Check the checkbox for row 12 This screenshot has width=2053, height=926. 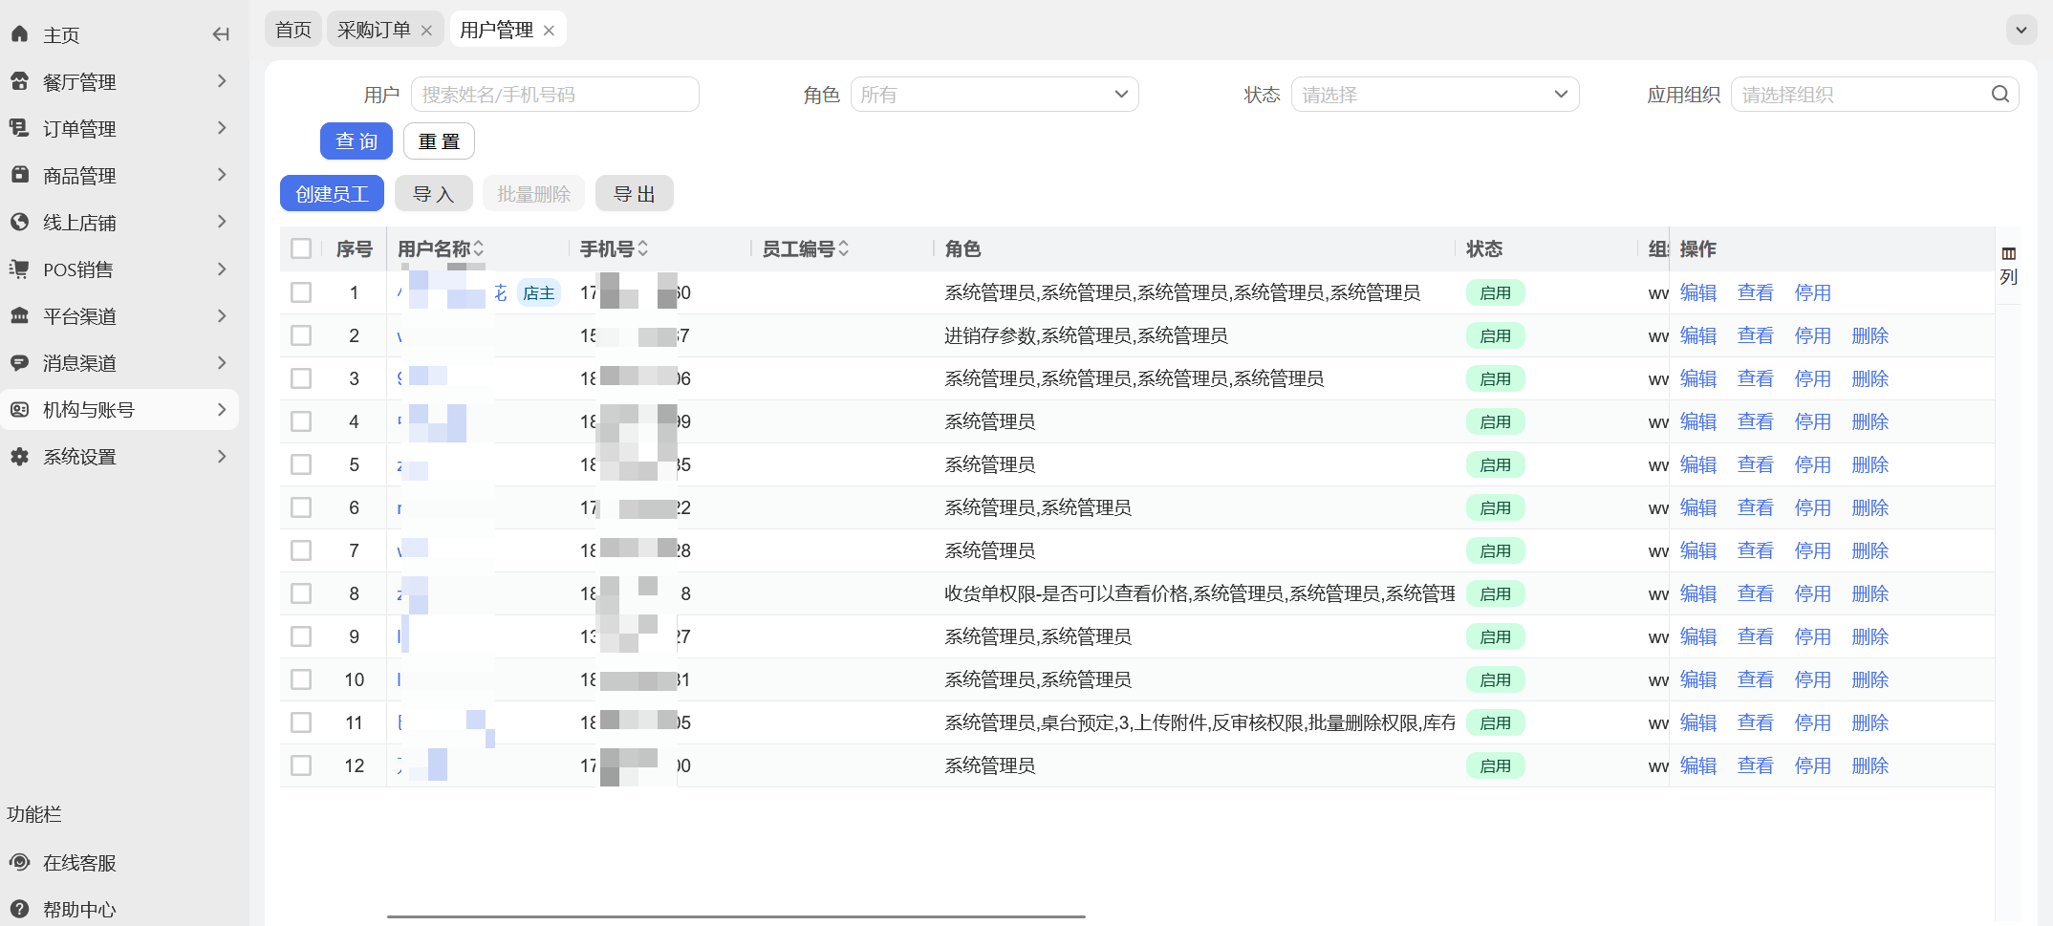tap(301, 765)
